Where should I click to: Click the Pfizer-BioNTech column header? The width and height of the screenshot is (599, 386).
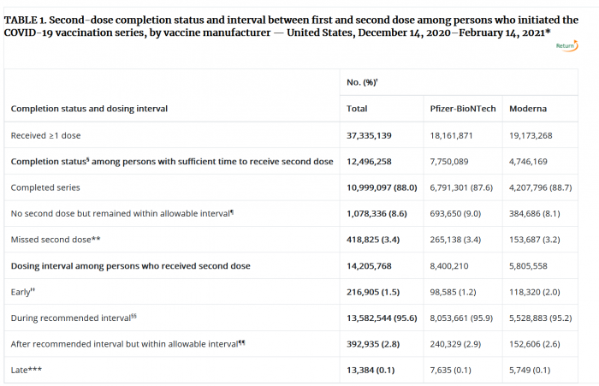click(462, 109)
